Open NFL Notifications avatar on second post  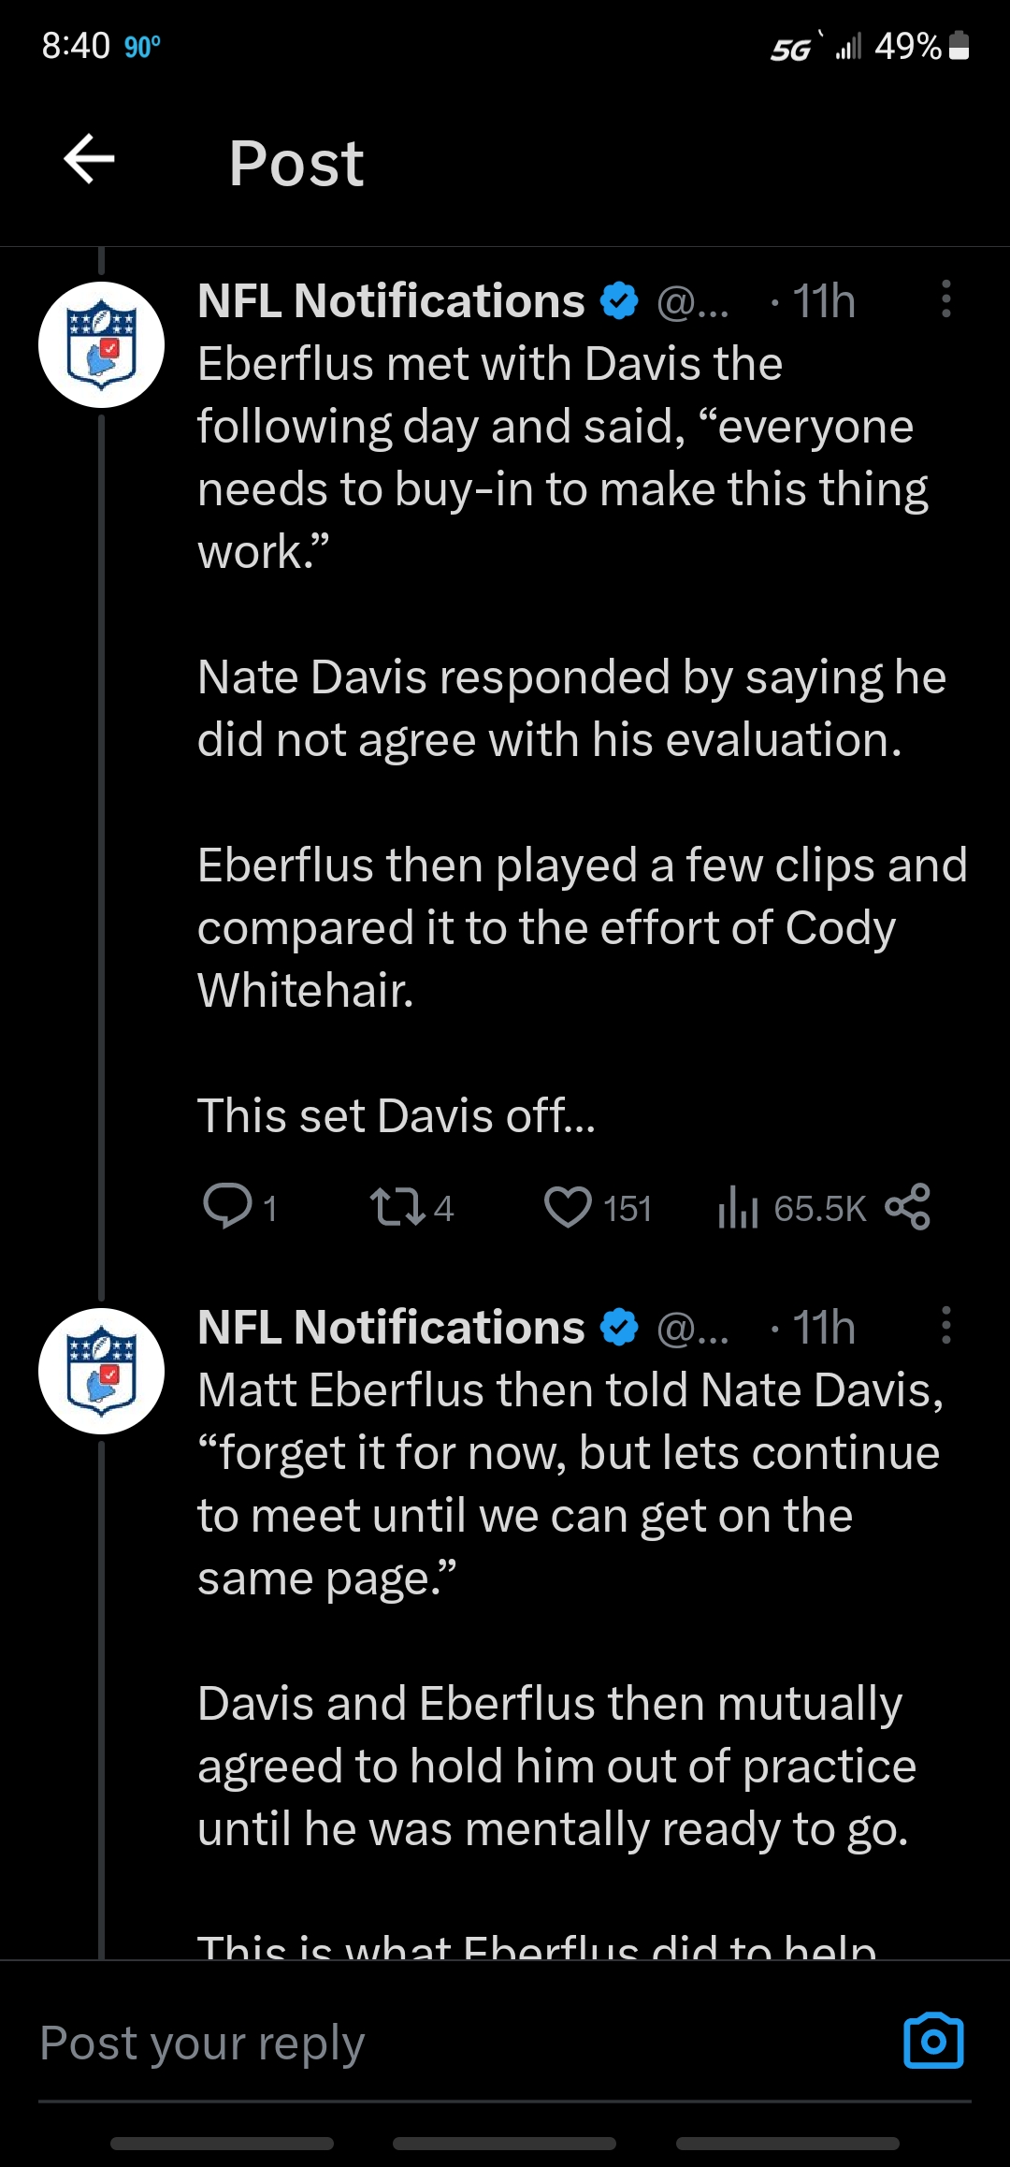point(101,1371)
